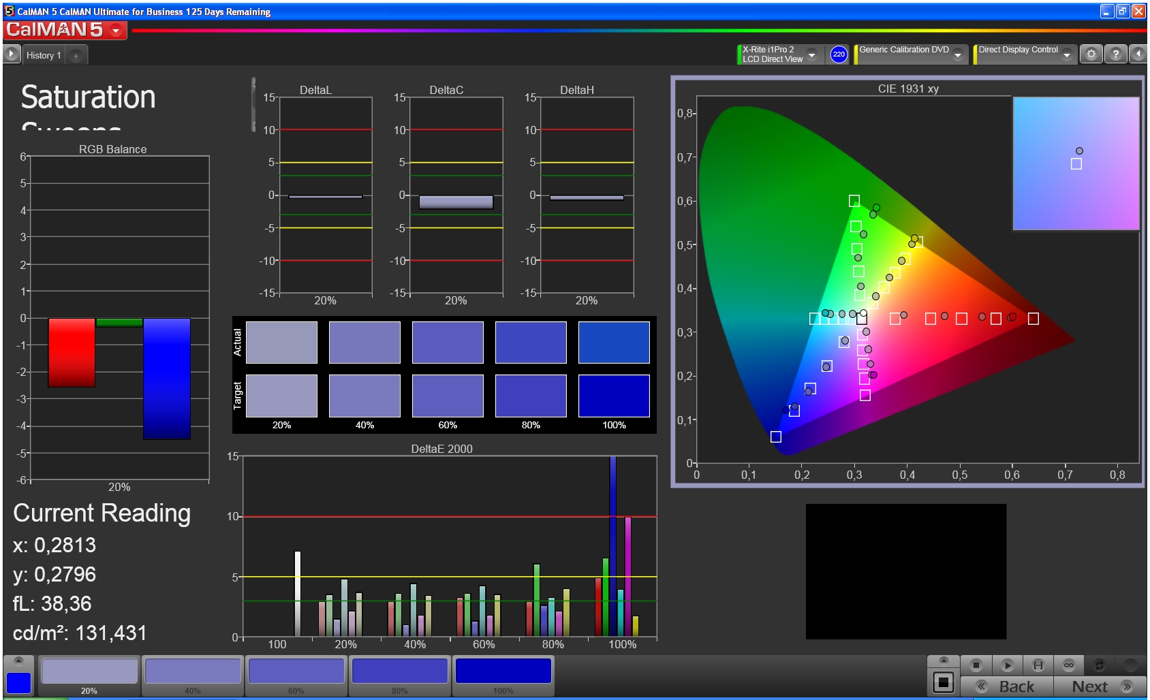Open help with the question mark icon
Image resolution: width=1150 pixels, height=700 pixels.
pos(1115,54)
